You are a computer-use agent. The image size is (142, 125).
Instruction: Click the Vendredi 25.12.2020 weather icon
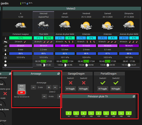click(86, 26)
